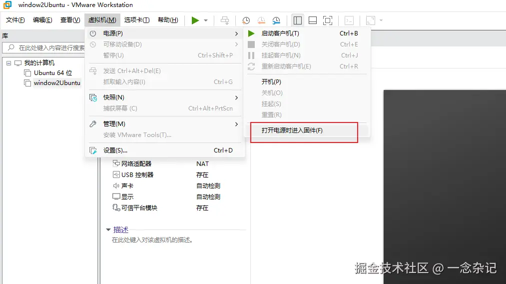Click the sound card speaker icon

(116, 186)
